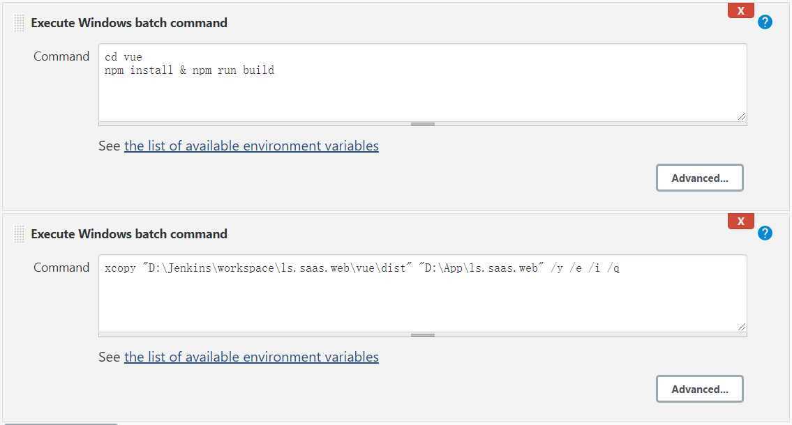792x425 pixels.
Task: Grab the drag handle of the second build step
Action: 20,234
